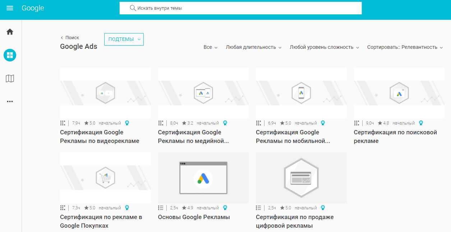Screen dimensions: 451x232
Task: Click the module list icon on продаже цифровой рекламы
Action: [258, 207]
